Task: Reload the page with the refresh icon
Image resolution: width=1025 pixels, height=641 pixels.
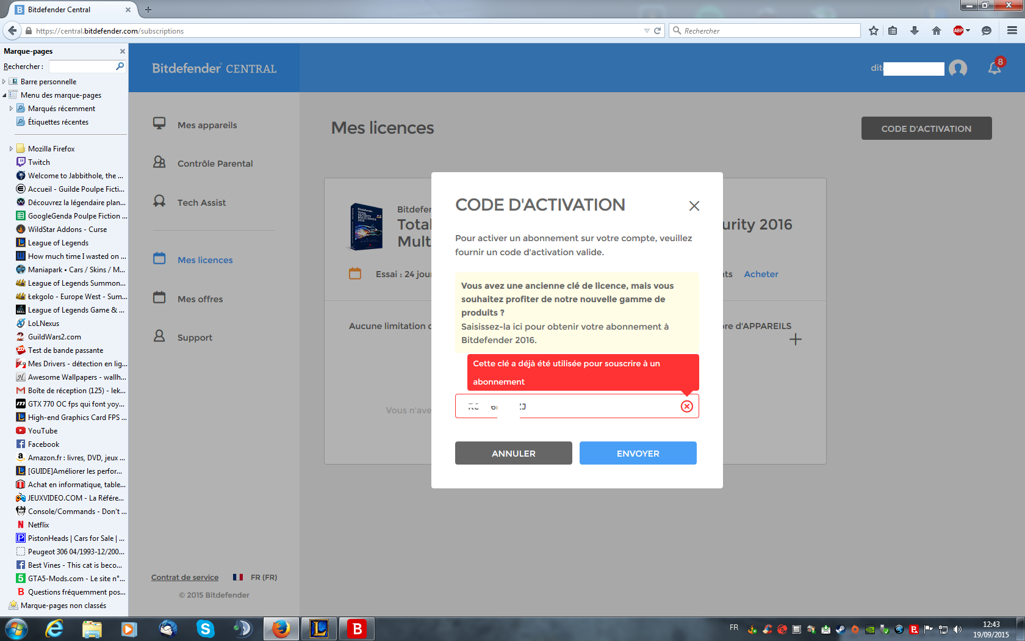Action: point(658,31)
